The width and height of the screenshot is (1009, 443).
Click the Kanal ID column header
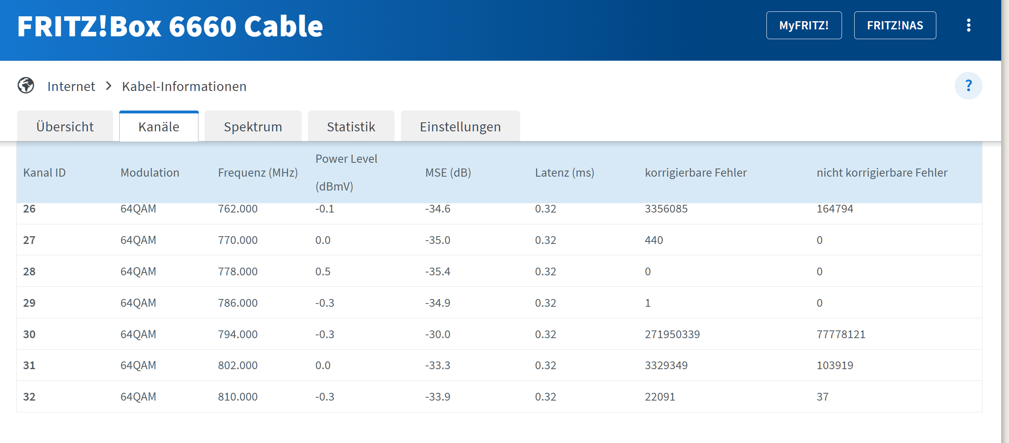coord(45,173)
